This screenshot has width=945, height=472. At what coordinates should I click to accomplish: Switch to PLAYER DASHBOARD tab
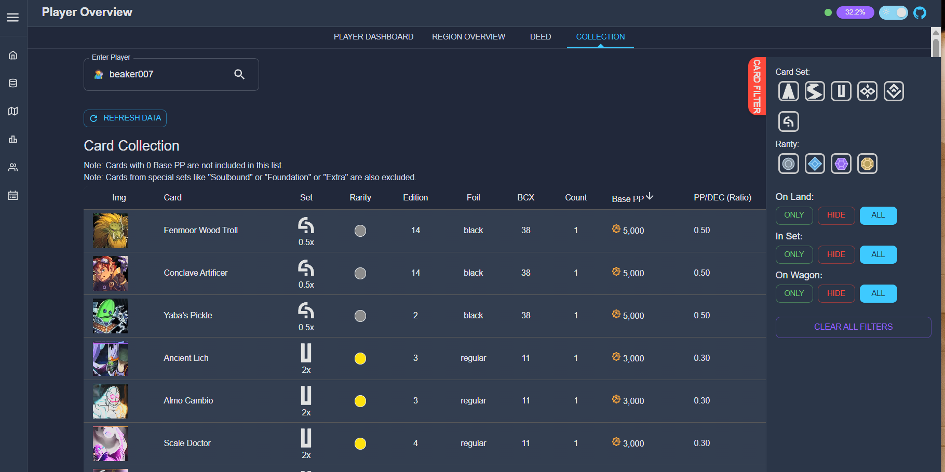[373, 37]
